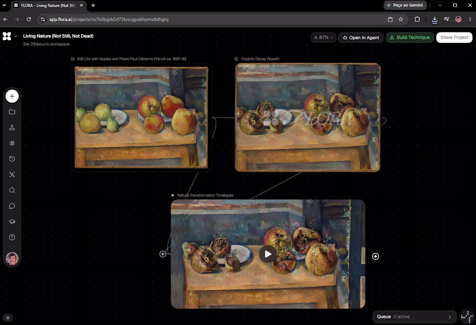Image resolution: width=476 pixels, height=325 pixels.
Task: Click the Nature Transformation Timelapse node title
Action: (x=205, y=195)
